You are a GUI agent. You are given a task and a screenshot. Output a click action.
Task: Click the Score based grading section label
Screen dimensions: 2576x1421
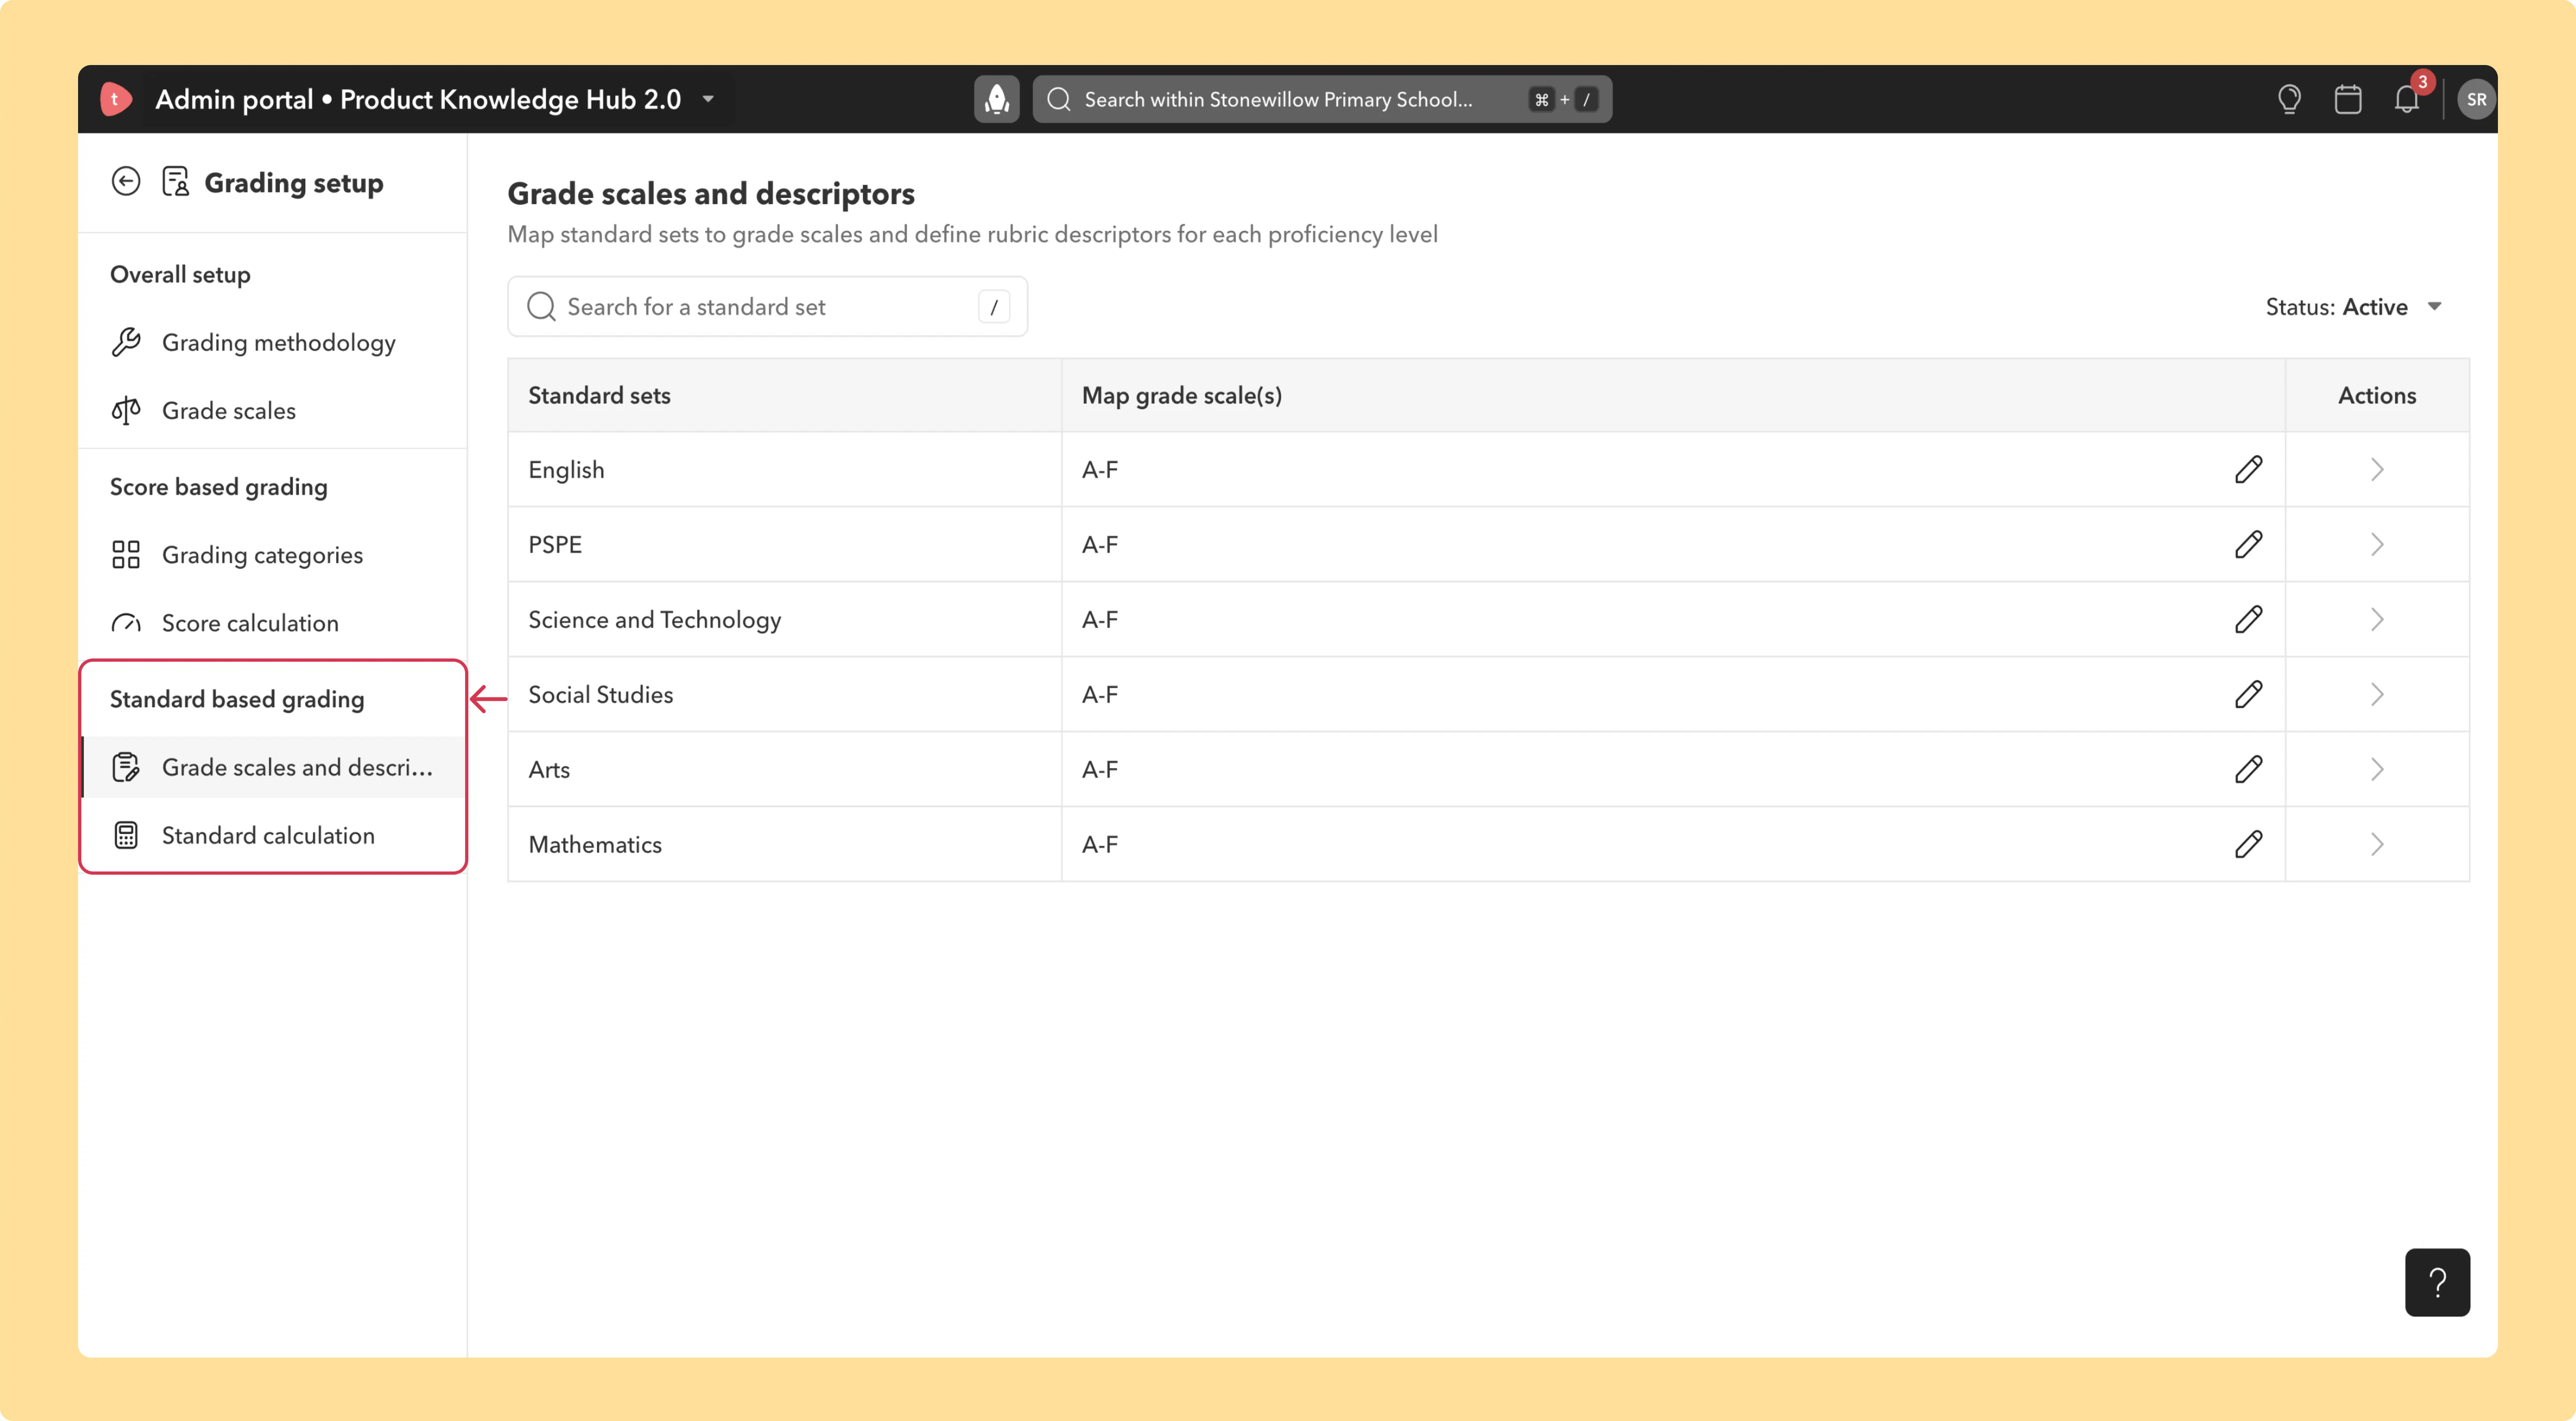coord(219,486)
